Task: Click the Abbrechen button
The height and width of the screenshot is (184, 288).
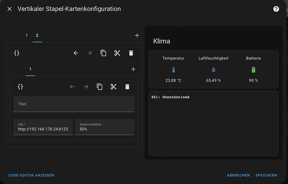Action: 238,175
